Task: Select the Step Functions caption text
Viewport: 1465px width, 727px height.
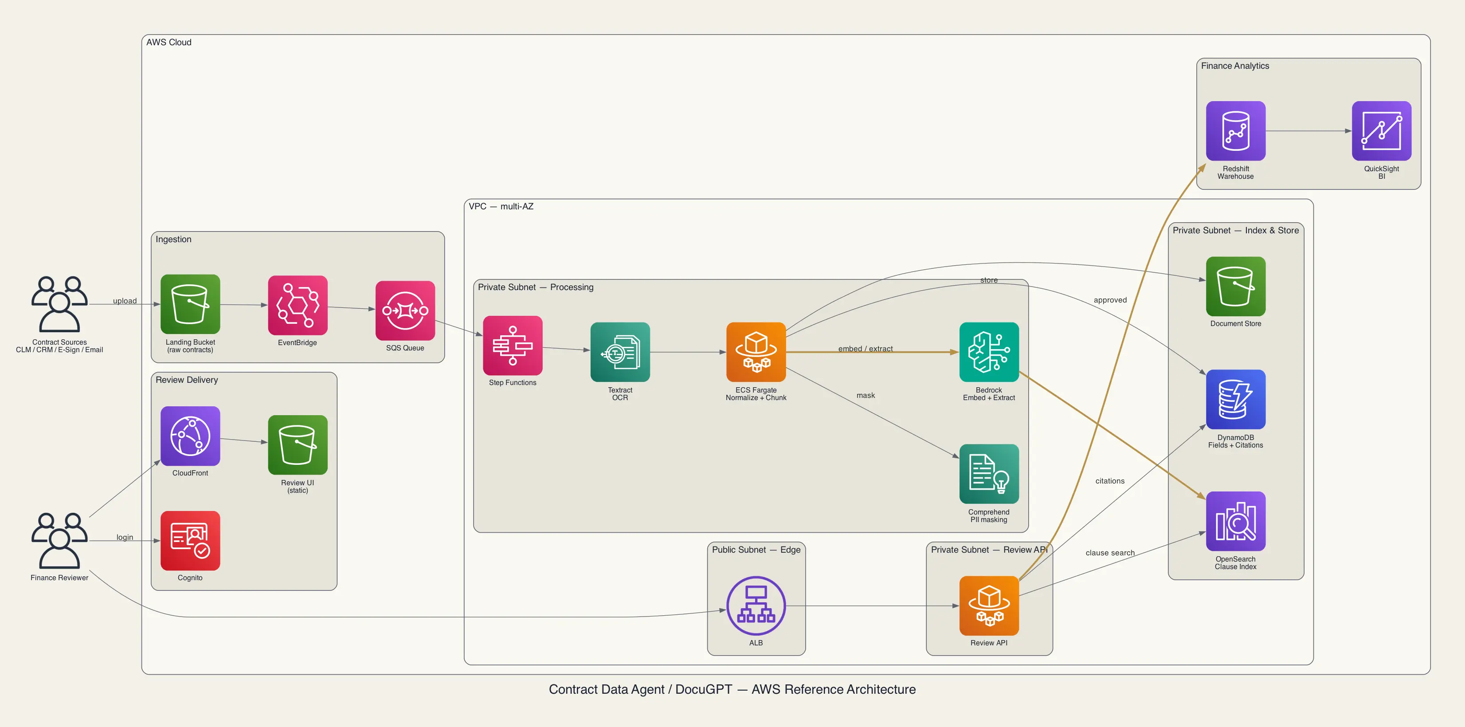Action: (x=513, y=383)
